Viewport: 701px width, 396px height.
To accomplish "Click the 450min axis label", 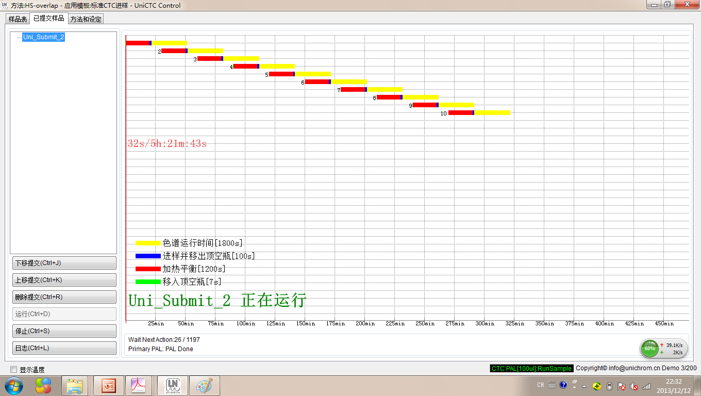I will click(664, 324).
